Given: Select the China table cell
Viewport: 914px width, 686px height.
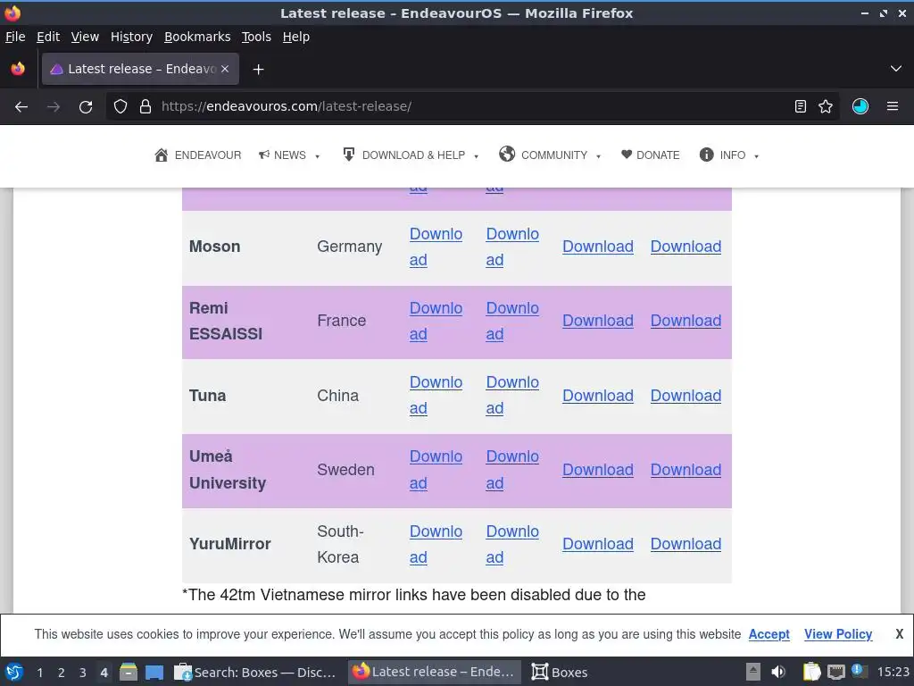Looking at the screenshot, I should (337, 396).
